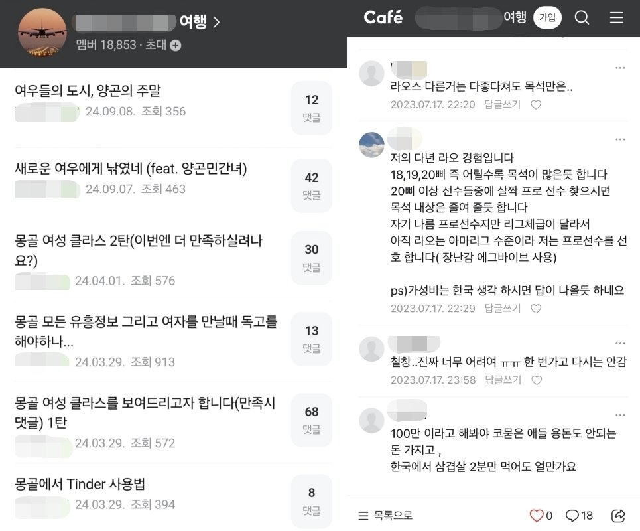The width and height of the screenshot is (640, 531).
Task: Toggle heart on the 22:20 comment
Action: coord(536,105)
